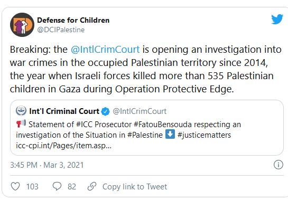
Task: Click the blue verified badge icon
Action: 106,111
